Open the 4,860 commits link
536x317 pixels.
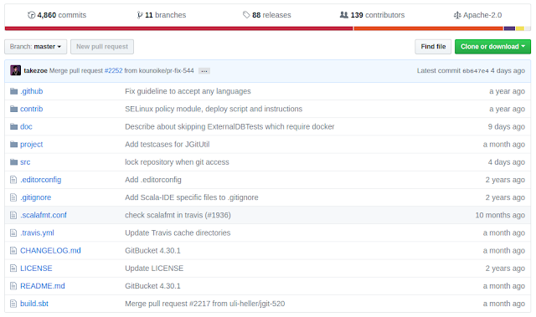[x=57, y=15]
